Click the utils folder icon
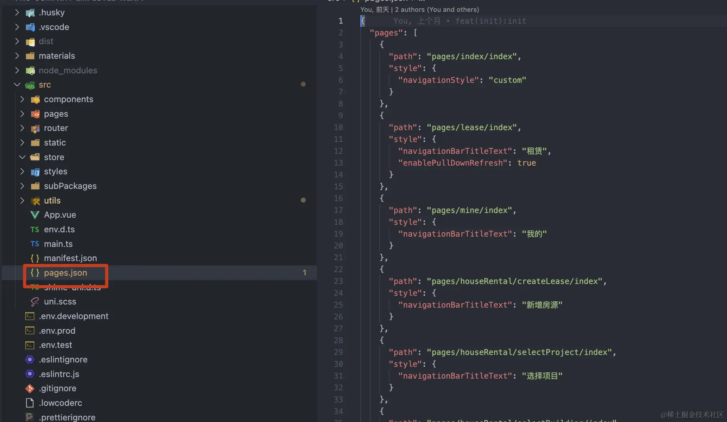Image resolution: width=727 pixels, height=422 pixels. click(x=35, y=201)
